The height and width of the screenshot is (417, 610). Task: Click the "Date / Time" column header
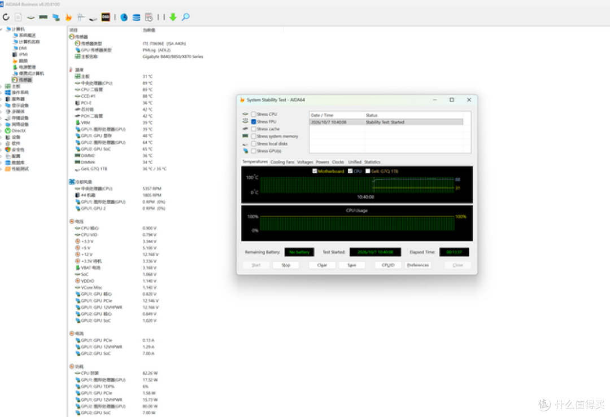(x=337, y=116)
